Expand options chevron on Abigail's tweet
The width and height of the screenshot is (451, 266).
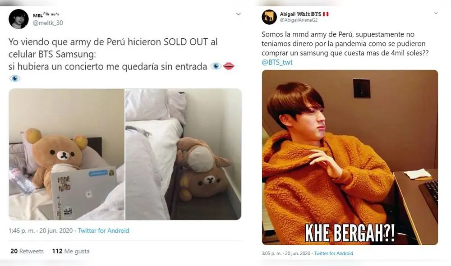436,14
